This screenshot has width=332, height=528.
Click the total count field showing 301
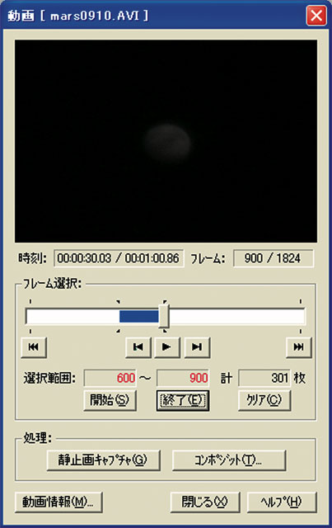pos(264,378)
